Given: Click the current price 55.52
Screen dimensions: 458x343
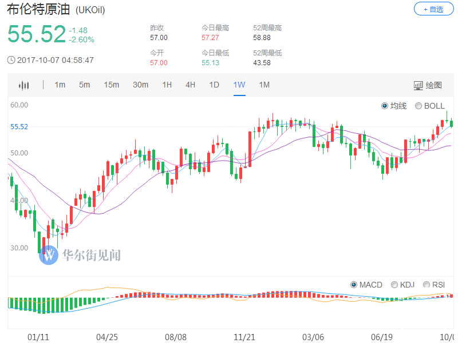Looking at the screenshot, I should tap(37, 34).
